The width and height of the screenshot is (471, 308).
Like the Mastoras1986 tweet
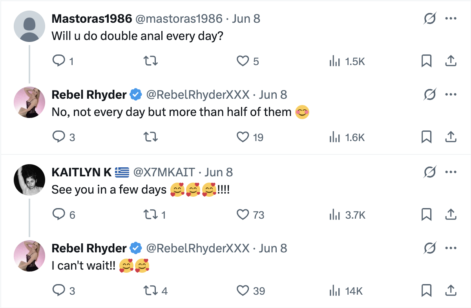[243, 61]
